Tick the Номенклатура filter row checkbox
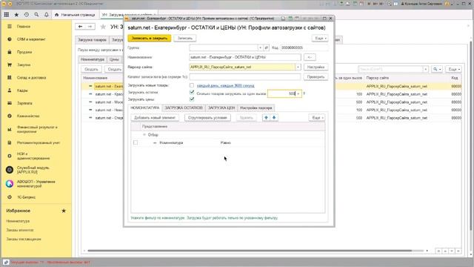 pyautogui.click(x=136, y=142)
